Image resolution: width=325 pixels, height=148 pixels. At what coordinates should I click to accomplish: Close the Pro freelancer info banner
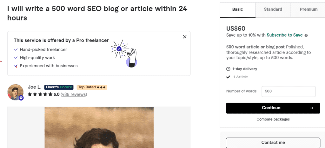[185, 37]
